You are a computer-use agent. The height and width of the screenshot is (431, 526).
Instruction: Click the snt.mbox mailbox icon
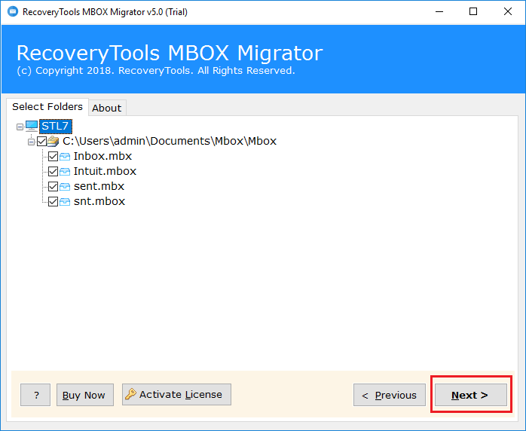coord(64,202)
